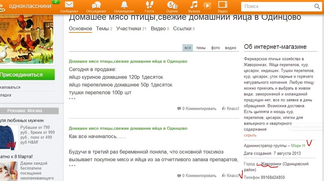Type in the Поиск search field
The image size is (324, 181).
point(278,7)
